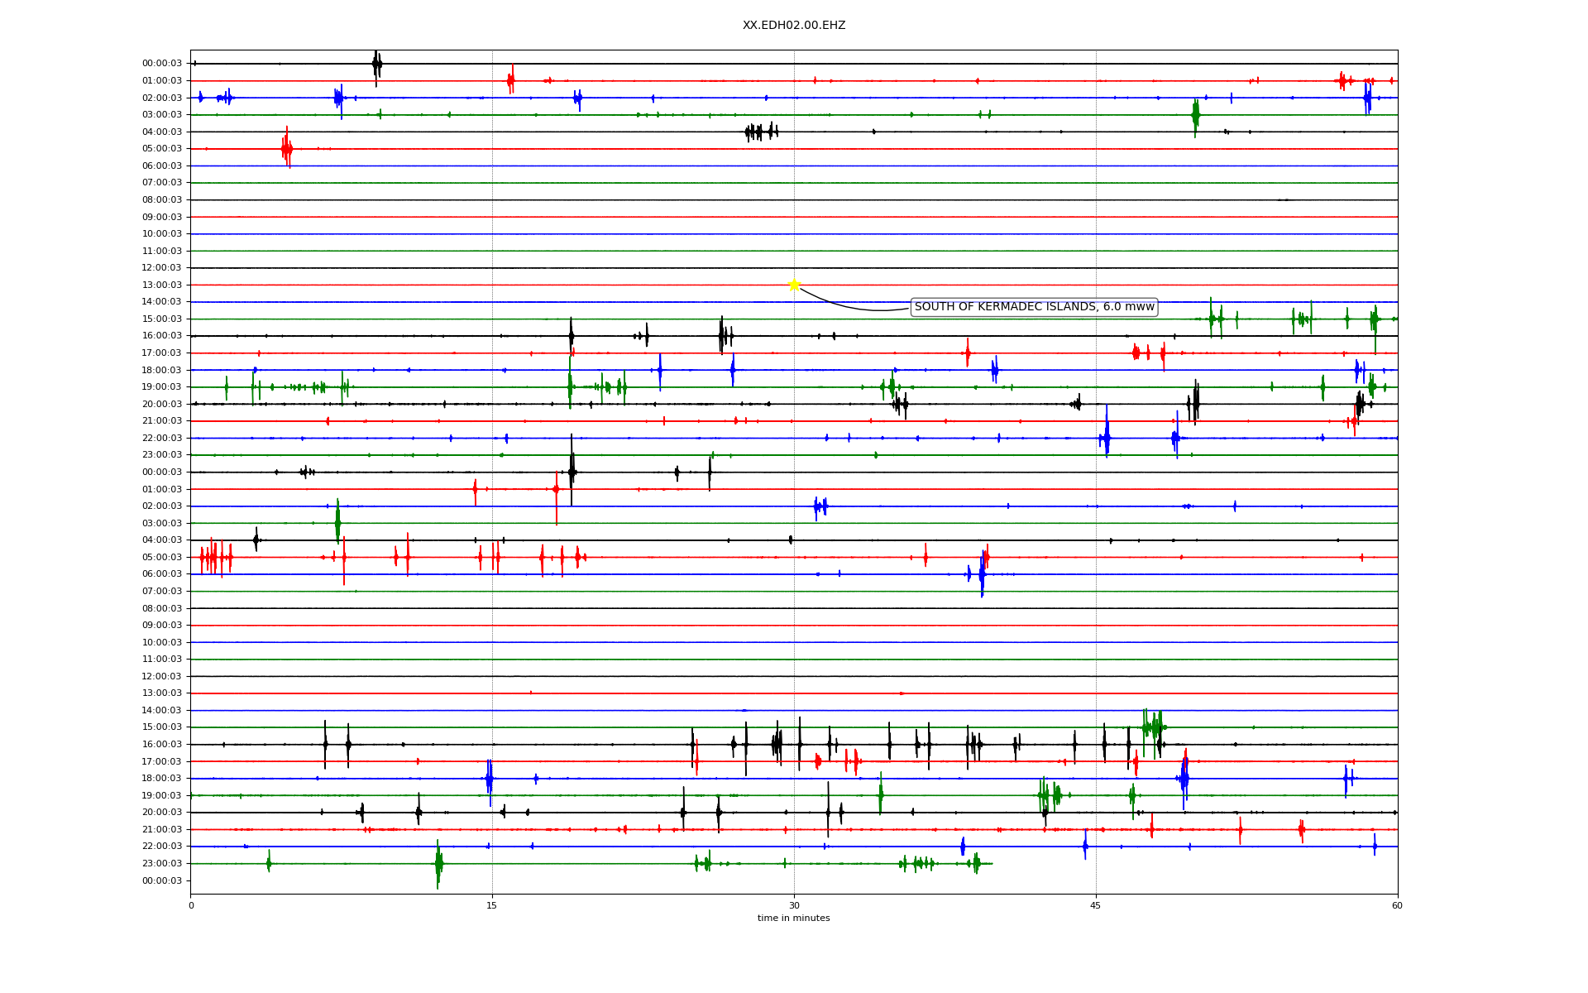
Task: Click the 30 tick label on the x-axis
Action: (x=794, y=905)
